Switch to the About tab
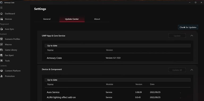The height and width of the screenshot is (101, 204). tap(97, 19)
